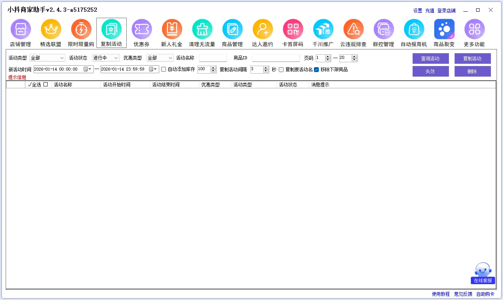Open the 活动状态 dropdown showing 进行中
This screenshot has height=300, width=503.
coord(106,58)
